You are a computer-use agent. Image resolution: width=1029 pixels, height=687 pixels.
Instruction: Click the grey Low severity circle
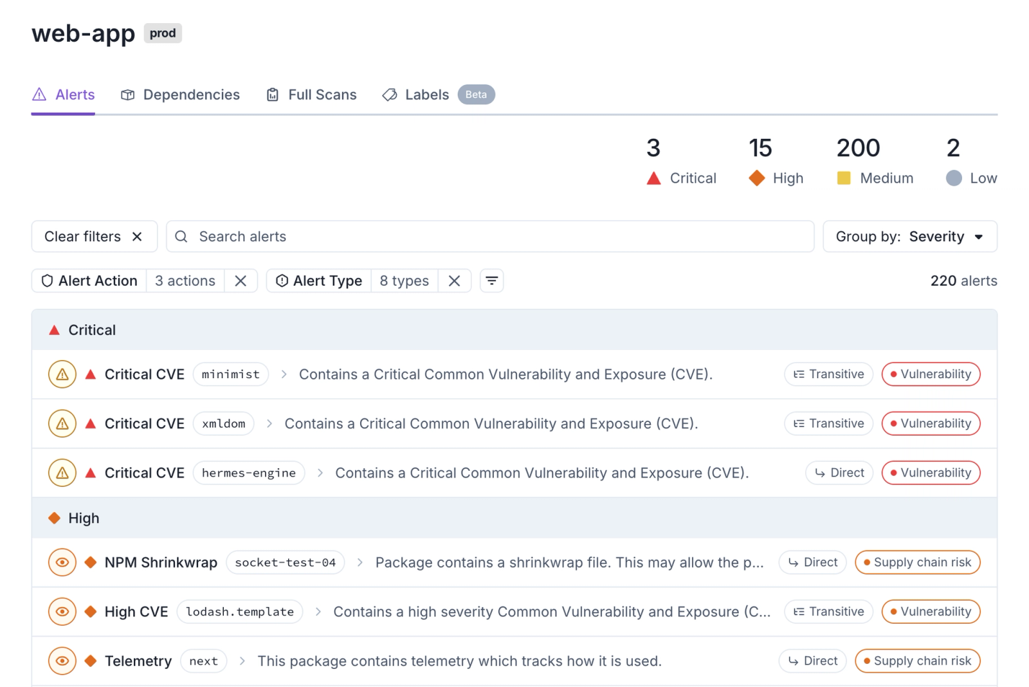(x=954, y=178)
